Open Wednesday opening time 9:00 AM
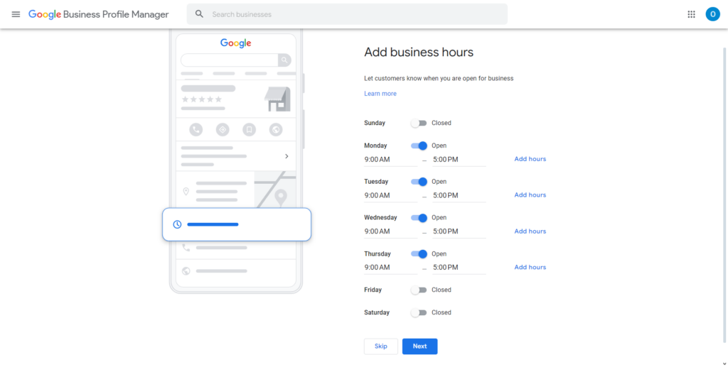The width and height of the screenshot is (728, 367). (391, 231)
